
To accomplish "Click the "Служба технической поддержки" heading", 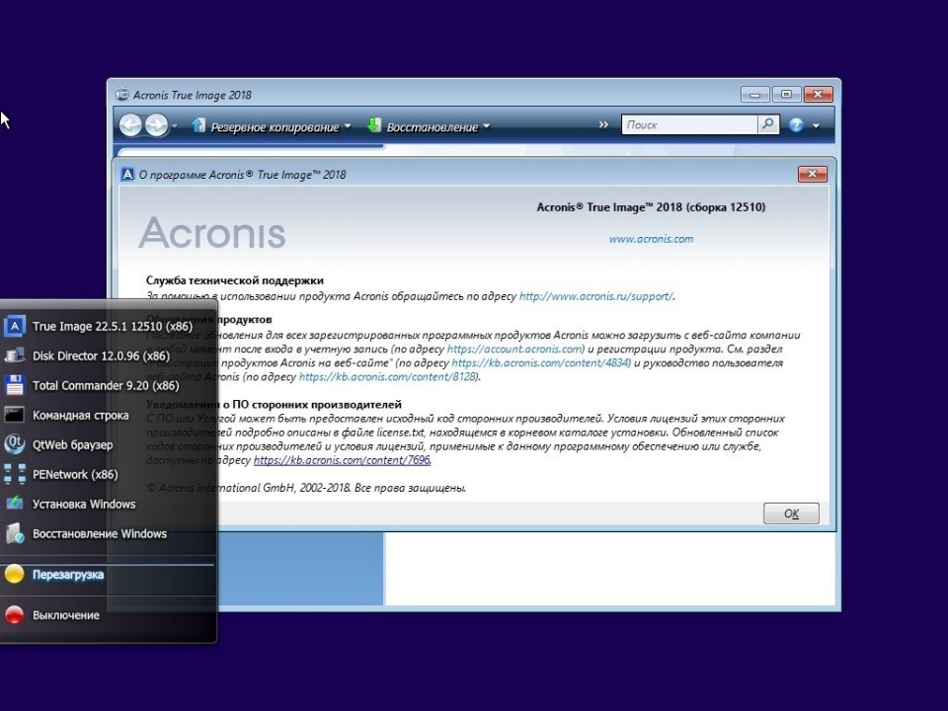I will click(235, 280).
